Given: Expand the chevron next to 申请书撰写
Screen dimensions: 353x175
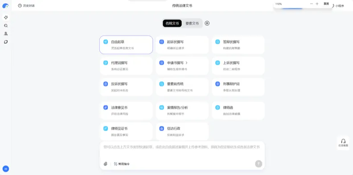Looking at the screenshot, I should [x=187, y=62].
